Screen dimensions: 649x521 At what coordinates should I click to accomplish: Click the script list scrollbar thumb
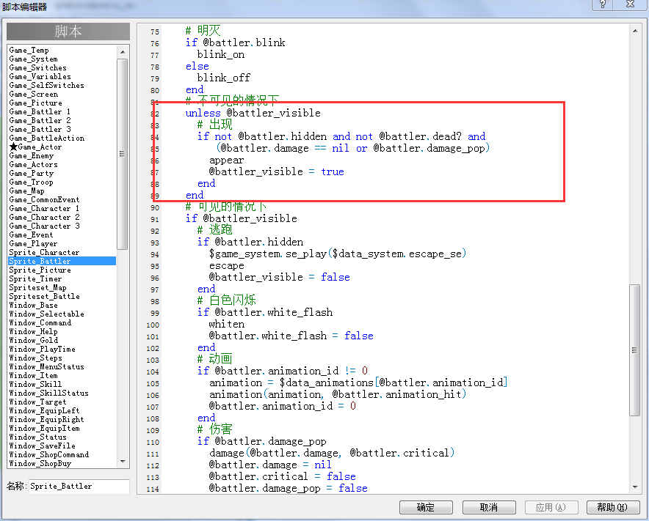coord(122,154)
